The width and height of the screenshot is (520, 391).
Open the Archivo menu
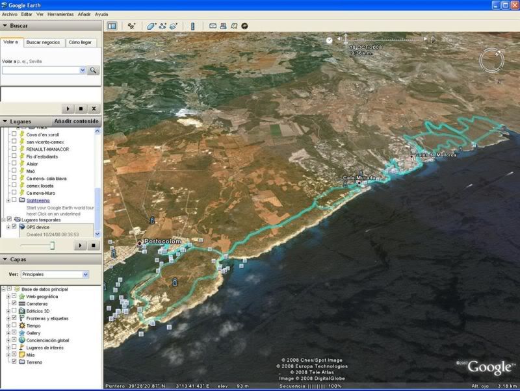(9, 14)
